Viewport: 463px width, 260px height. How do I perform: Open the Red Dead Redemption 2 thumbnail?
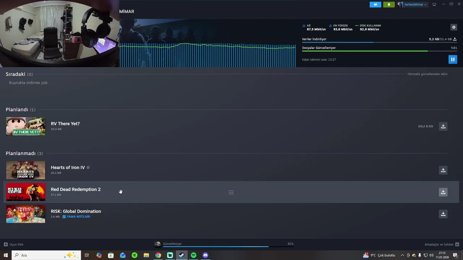click(26, 192)
